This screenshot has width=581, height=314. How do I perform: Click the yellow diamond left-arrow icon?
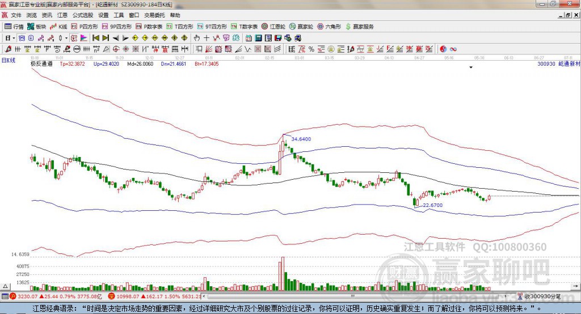[135, 38]
